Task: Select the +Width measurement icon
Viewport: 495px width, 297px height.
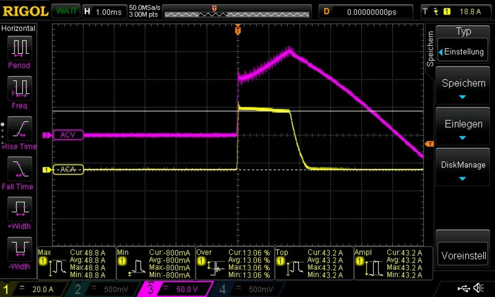Action: click(x=19, y=209)
